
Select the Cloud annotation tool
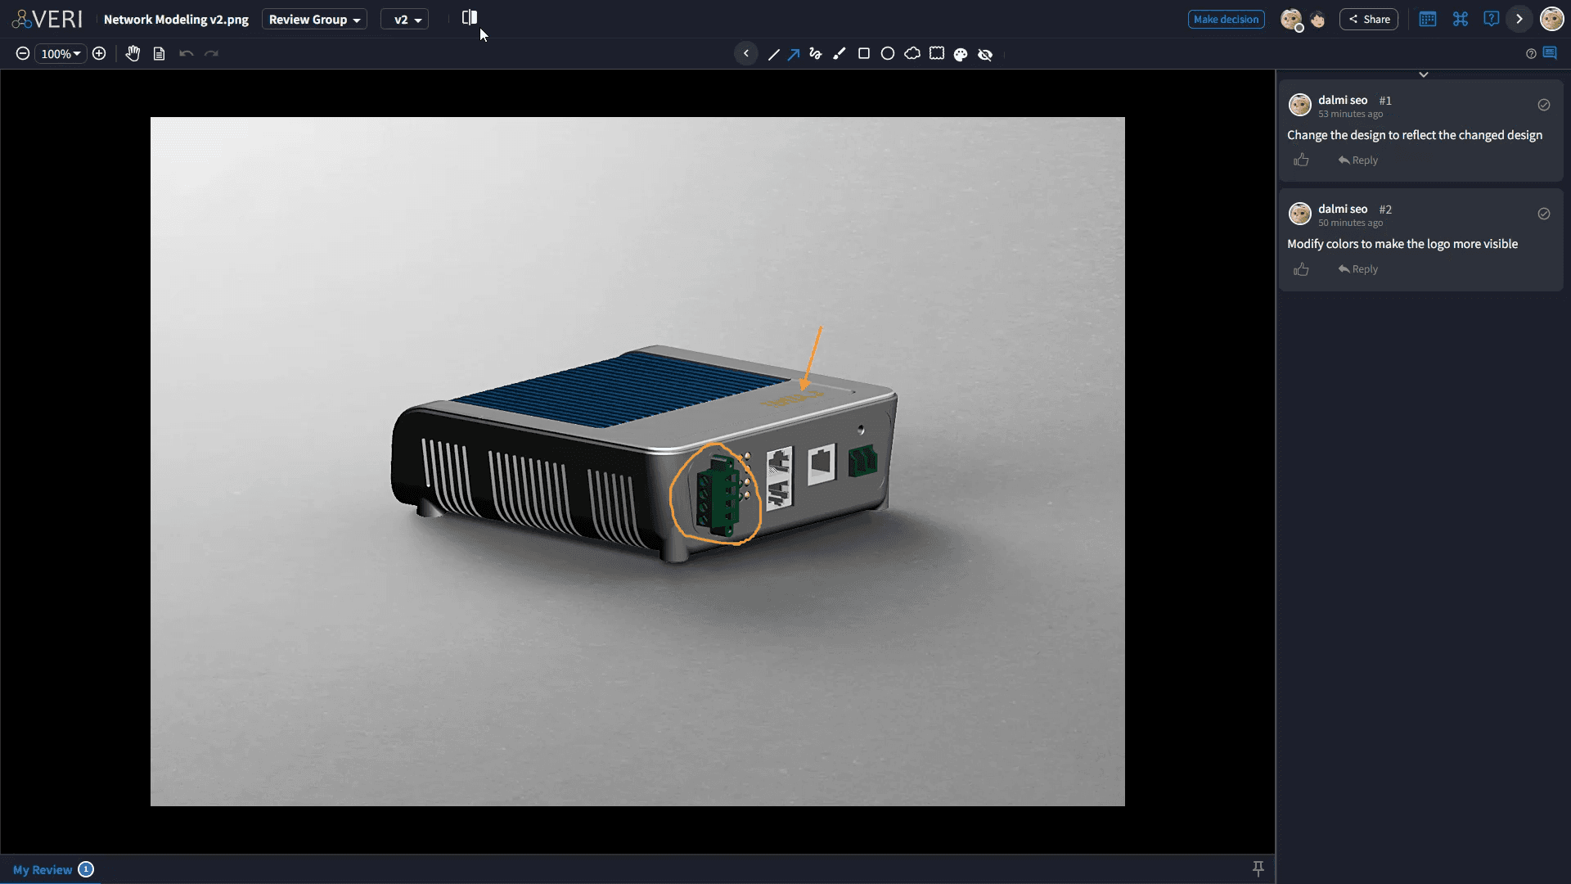click(912, 53)
